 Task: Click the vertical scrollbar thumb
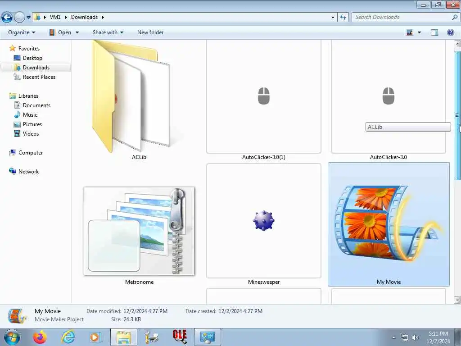457,115
